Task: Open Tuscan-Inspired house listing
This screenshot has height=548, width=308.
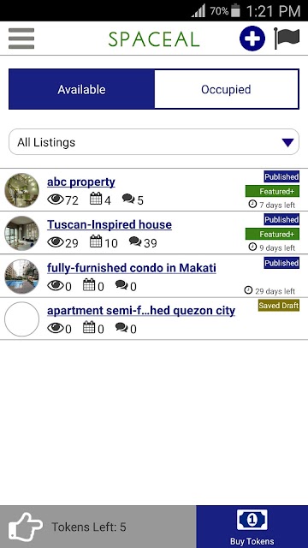Action: click(x=110, y=224)
